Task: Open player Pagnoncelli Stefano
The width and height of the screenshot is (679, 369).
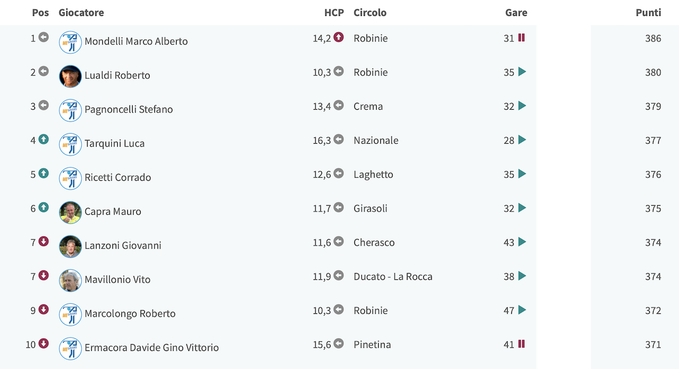Action: coord(129,109)
